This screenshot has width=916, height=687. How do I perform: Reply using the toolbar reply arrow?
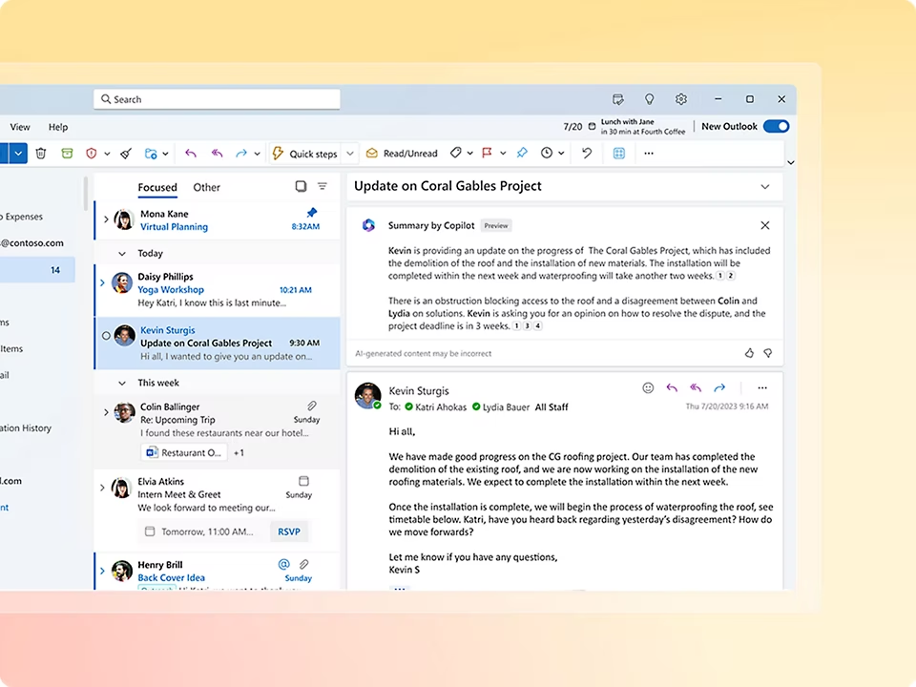click(191, 154)
